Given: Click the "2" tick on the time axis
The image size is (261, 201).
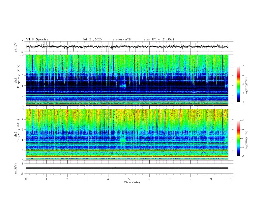Looking at the screenshot, I should pos(67,179).
